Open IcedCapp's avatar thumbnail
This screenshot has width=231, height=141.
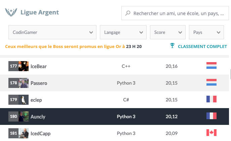(x=24, y=133)
